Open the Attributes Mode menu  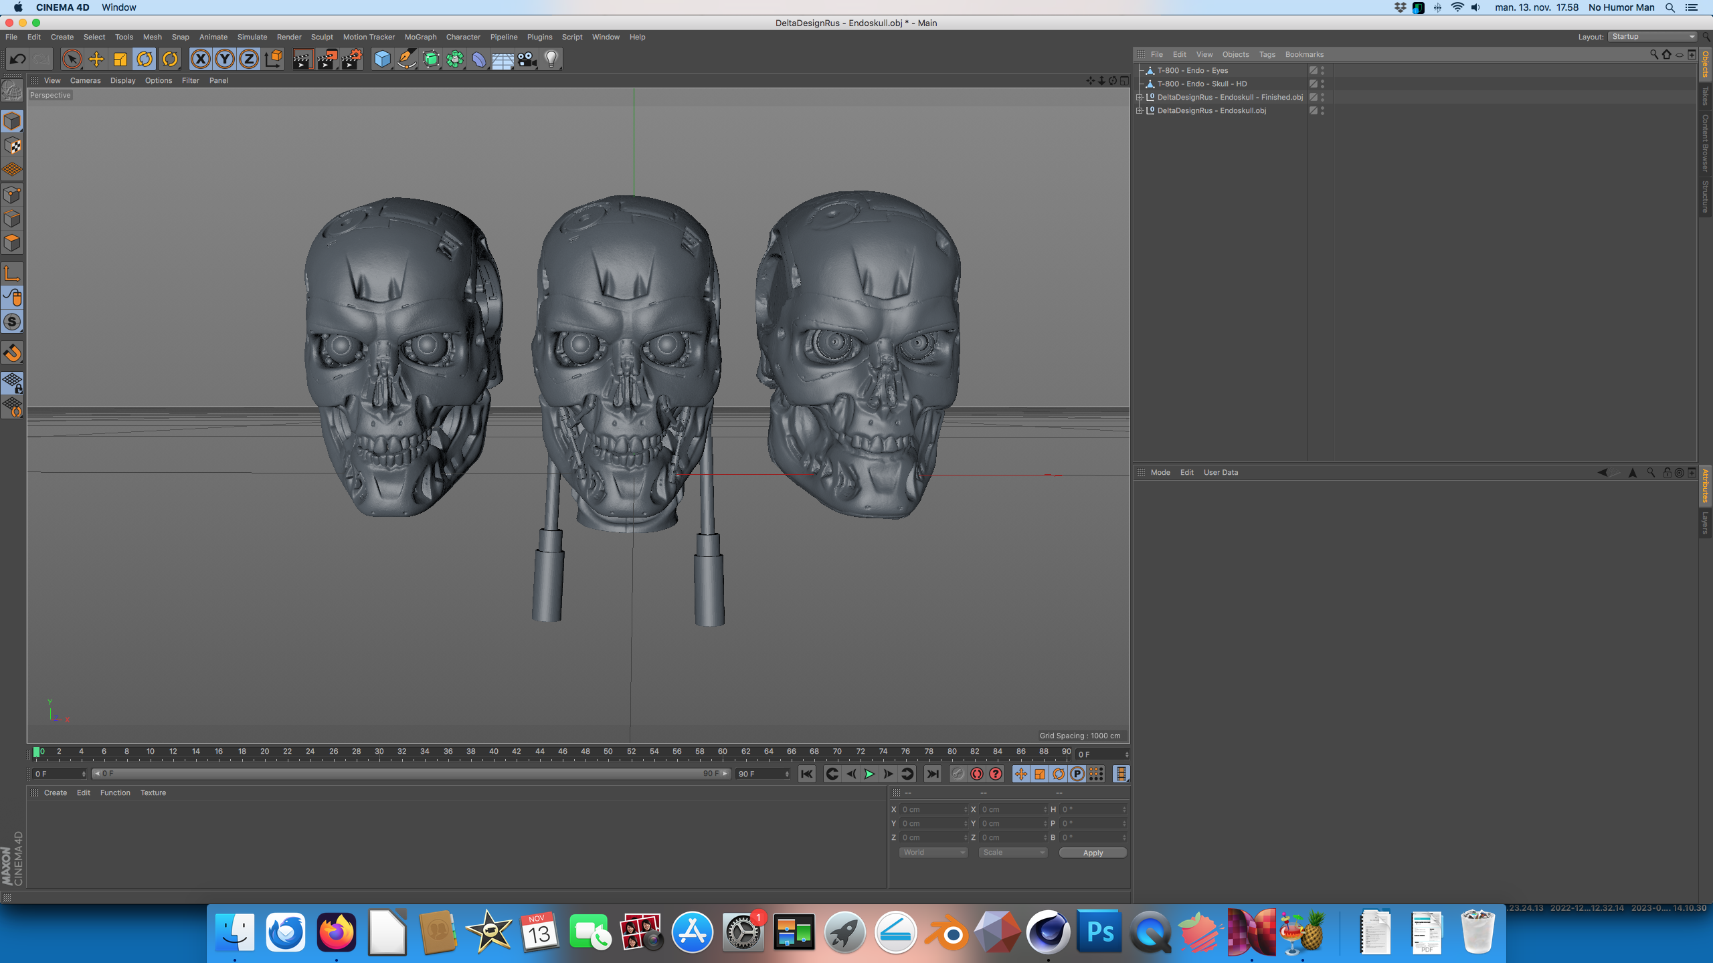point(1160,472)
